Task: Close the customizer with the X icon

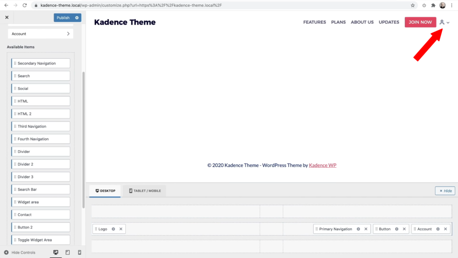Action: pos(7,17)
